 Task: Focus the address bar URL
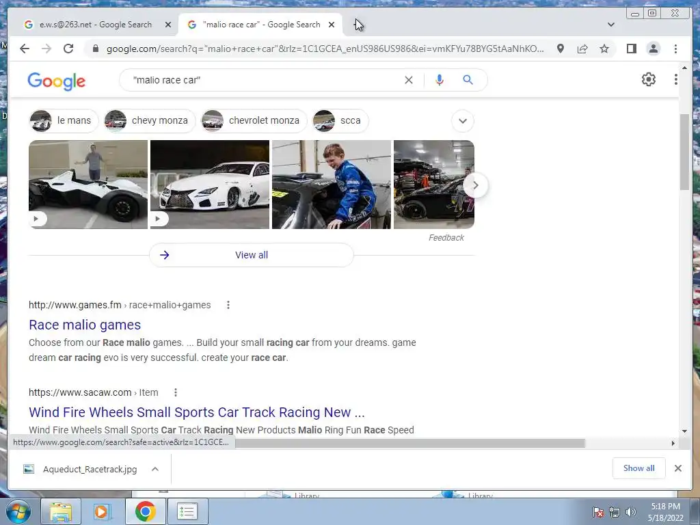pos(325,49)
